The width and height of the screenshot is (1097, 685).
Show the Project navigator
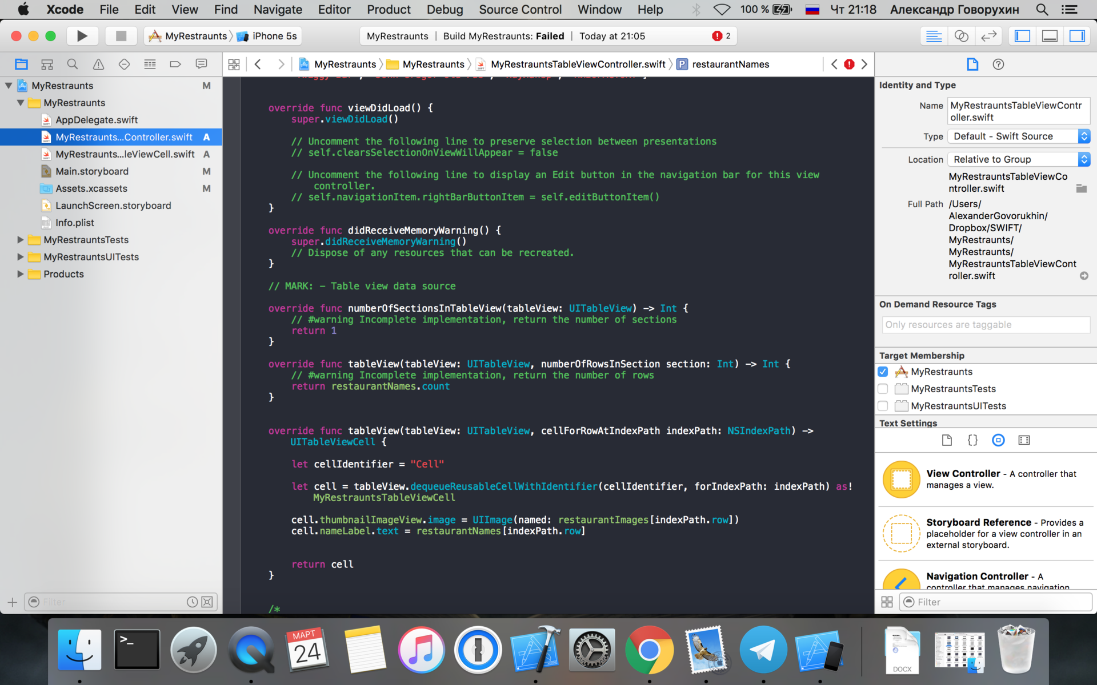click(21, 64)
